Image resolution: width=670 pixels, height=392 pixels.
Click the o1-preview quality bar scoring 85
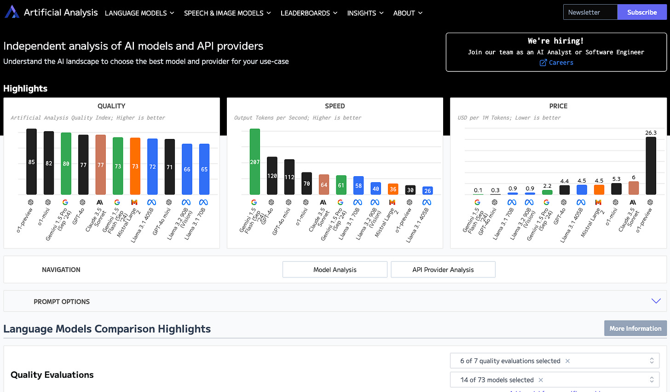click(31, 161)
